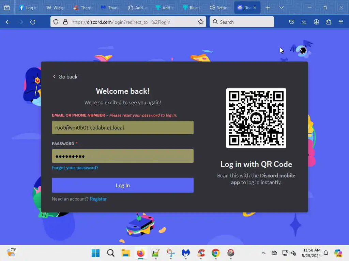Screen dimensions: 349x261
Task: Open Windows taskbar Search
Action: pyautogui.click(x=111, y=253)
